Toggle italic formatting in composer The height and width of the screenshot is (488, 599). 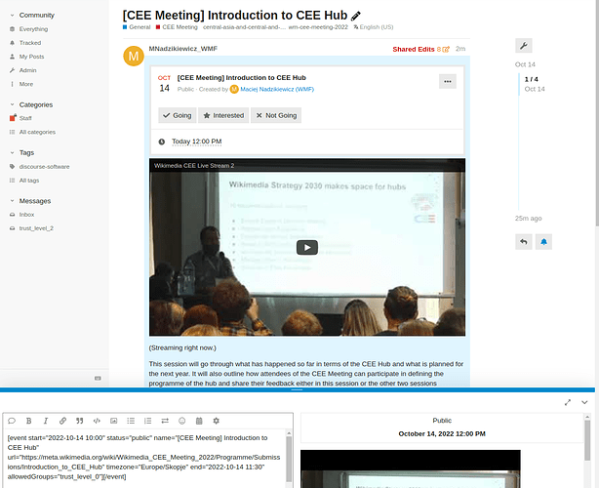coord(46,421)
